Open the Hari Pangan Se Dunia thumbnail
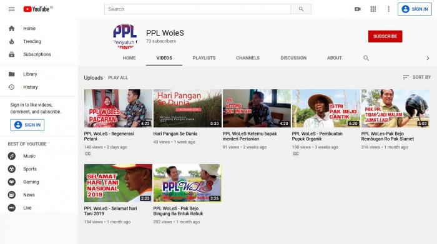 click(187, 109)
